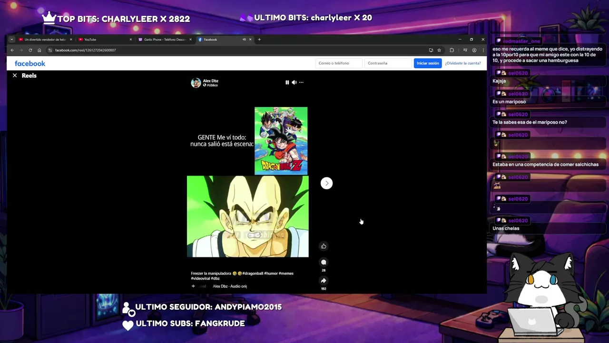The height and width of the screenshot is (343, 609).
Task: Go back in browser history
Action: pos(12,50)
